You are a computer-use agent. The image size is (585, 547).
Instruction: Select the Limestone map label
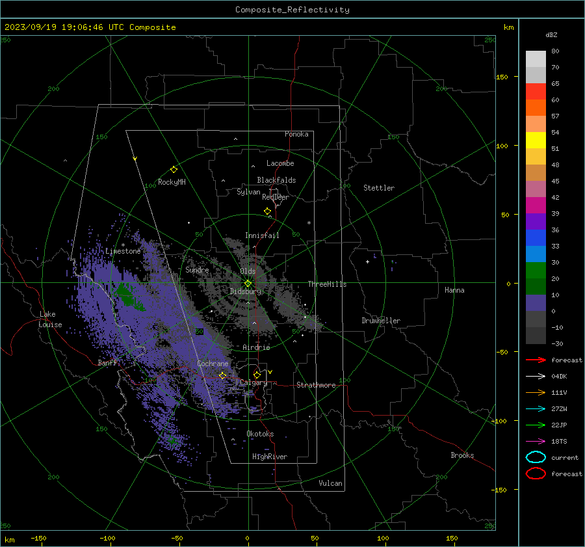coord(123,251)
